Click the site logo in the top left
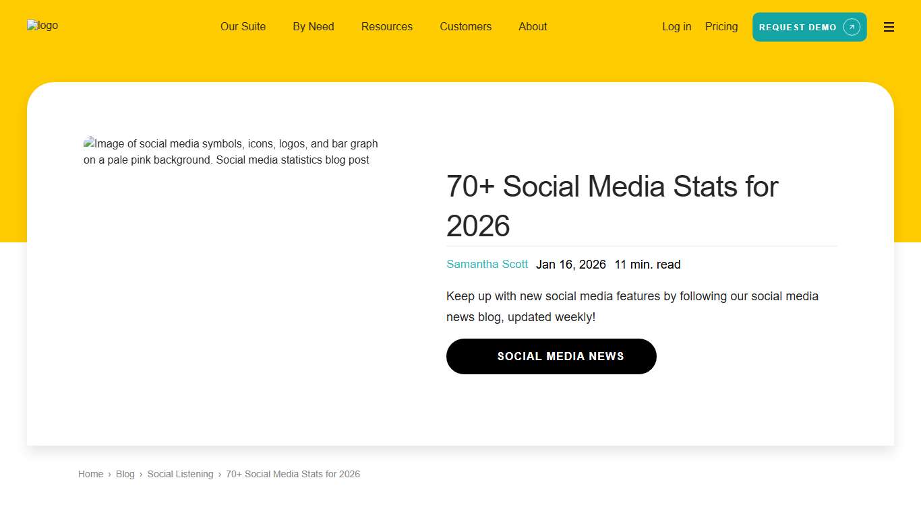 click(42, 26)
